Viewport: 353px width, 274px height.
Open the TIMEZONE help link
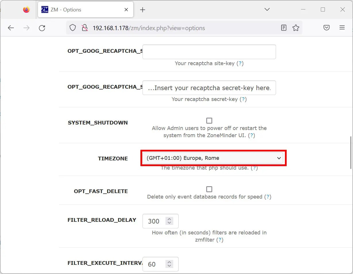coord(254,168)
